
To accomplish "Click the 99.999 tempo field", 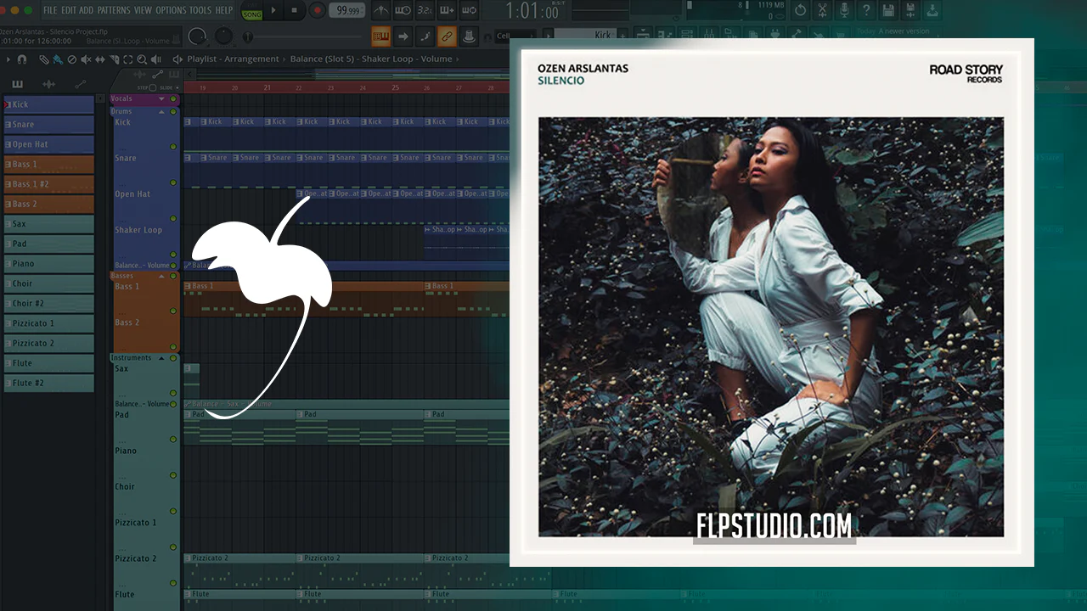I will point(347,10).
